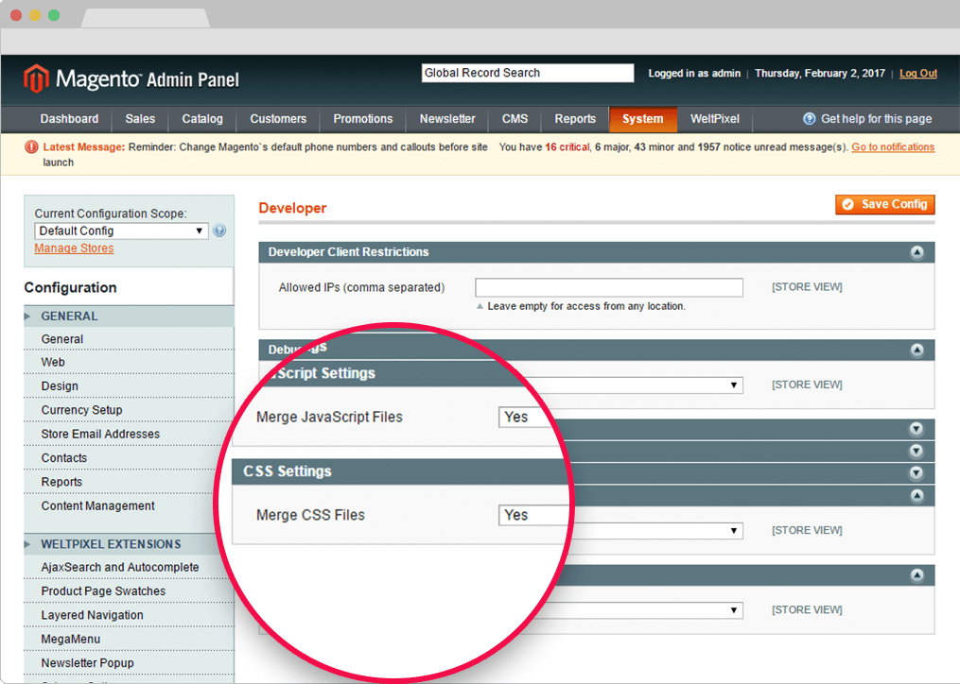Collapse the Debug section using its arrow icon
This screenshot has height=684, width=960.
(x=916, y=350)
